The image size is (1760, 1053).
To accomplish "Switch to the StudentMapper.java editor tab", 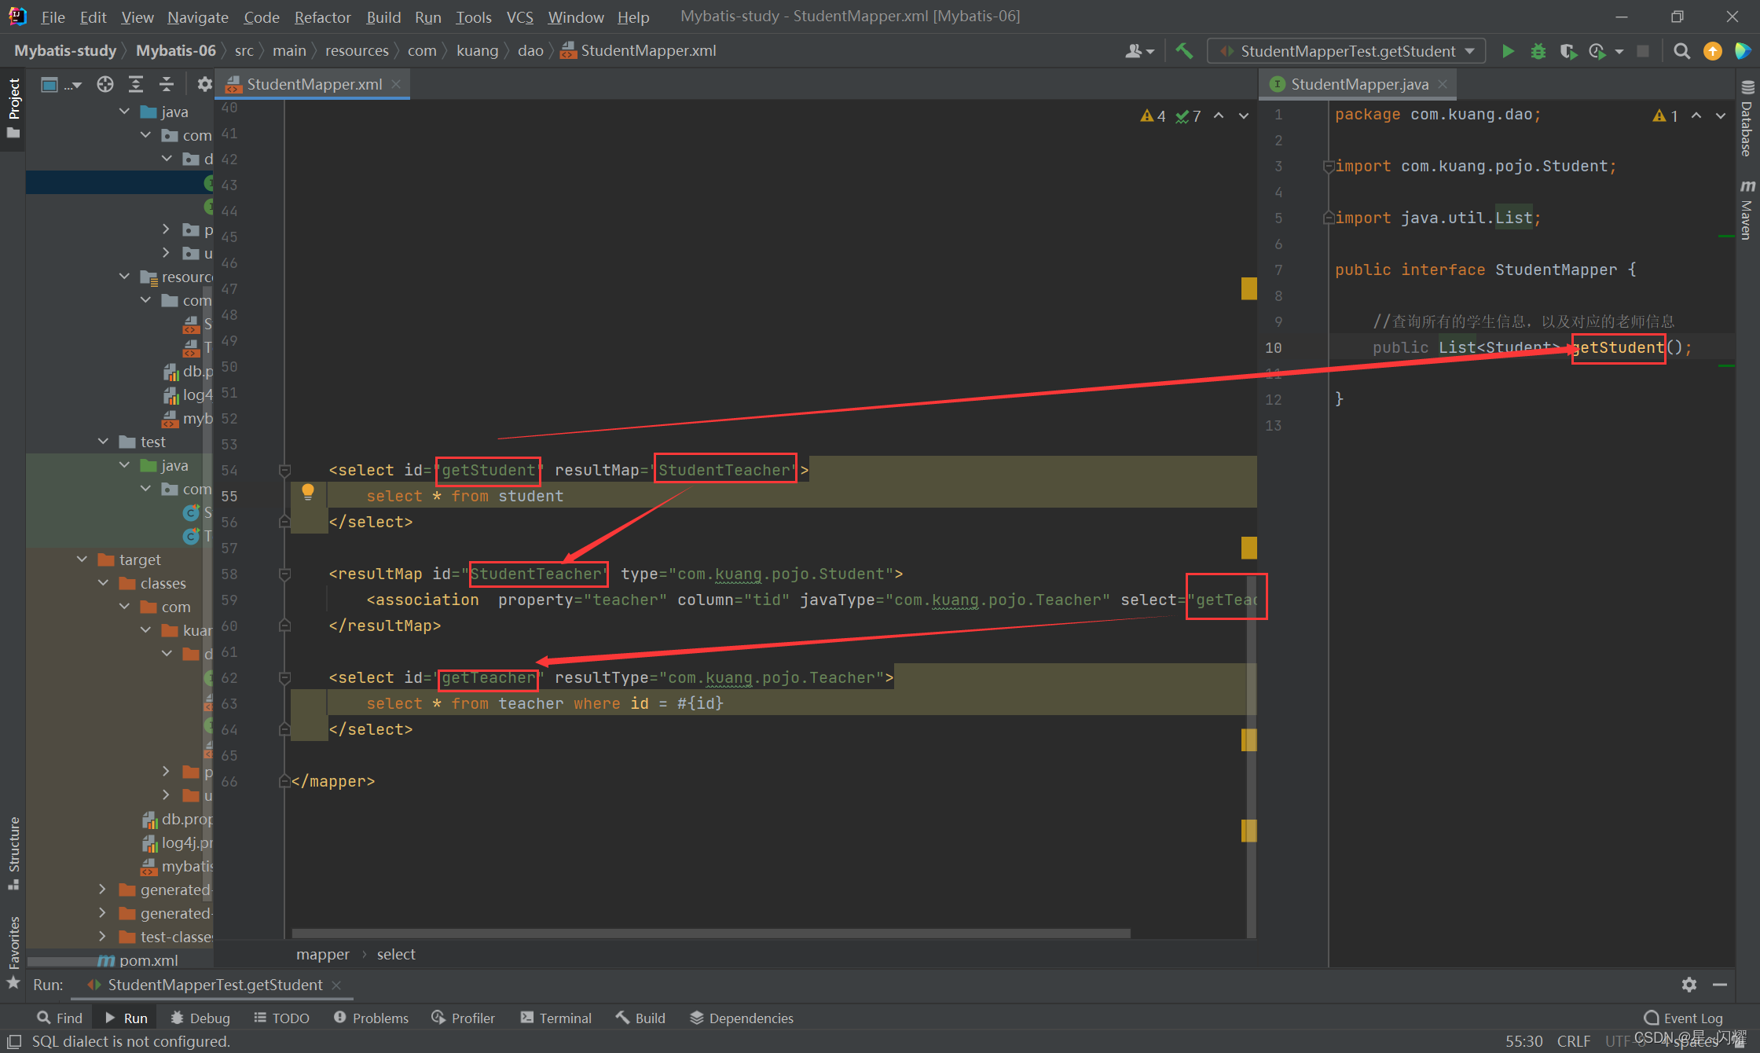I will click(x=1358, y=84).
